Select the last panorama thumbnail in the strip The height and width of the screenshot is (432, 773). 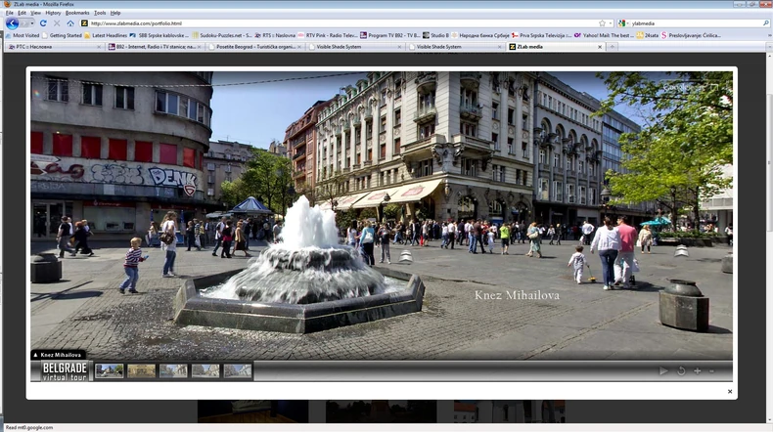(x=238, y=370)
